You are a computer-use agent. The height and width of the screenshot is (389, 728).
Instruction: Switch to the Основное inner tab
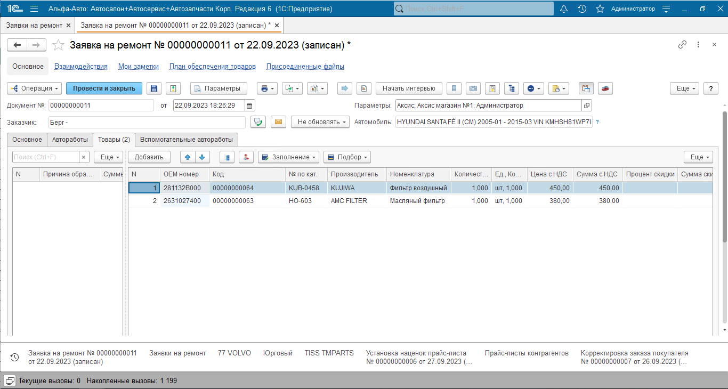pos(27,140)
